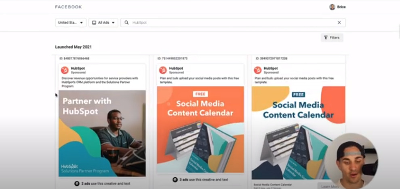
Task: Click the monitor icon in All Ads
Action: click(x=94, y=23)
